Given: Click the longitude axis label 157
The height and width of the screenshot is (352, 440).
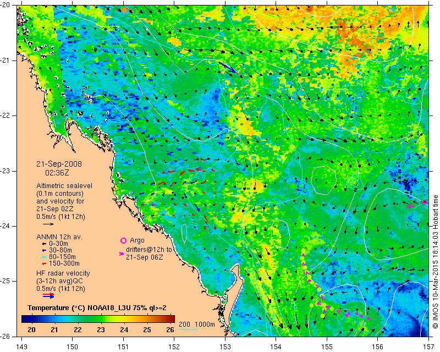Looking at the screenshot, I should tap(428, 346).
